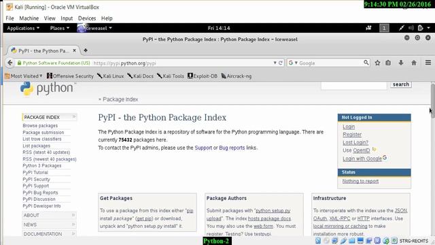The height and width of the screenshot is (245, 435).
Task: Click VirtualBox mouse integration status icon
Action: click(x=386, y=240)
